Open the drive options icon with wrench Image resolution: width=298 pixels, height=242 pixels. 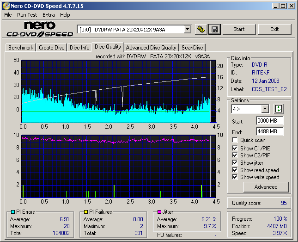pos(201,29)
